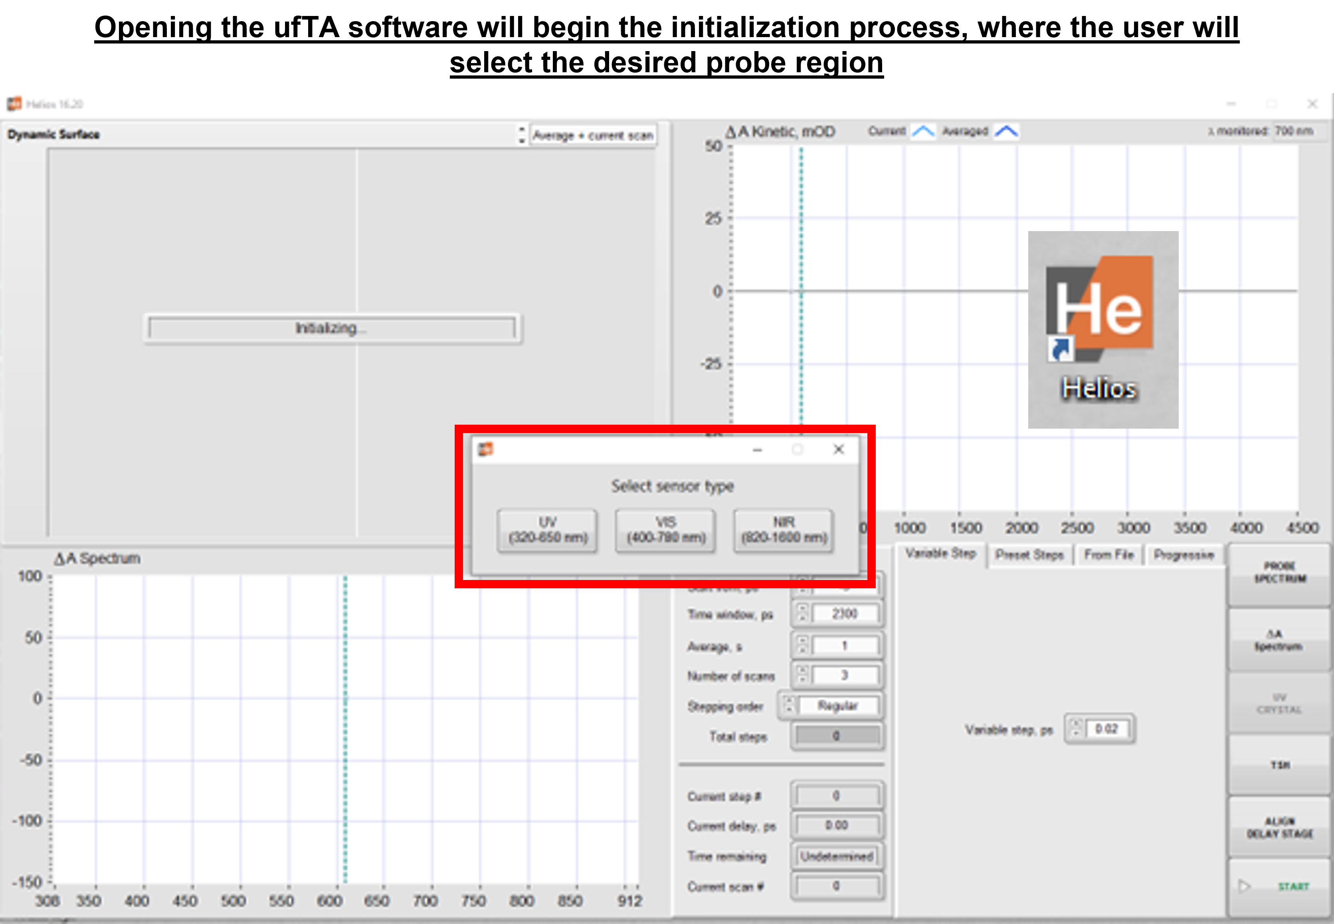This screenshot has width=1334, height=924.
Task: Click the Current trace line icon
Action: coord(923,131)
